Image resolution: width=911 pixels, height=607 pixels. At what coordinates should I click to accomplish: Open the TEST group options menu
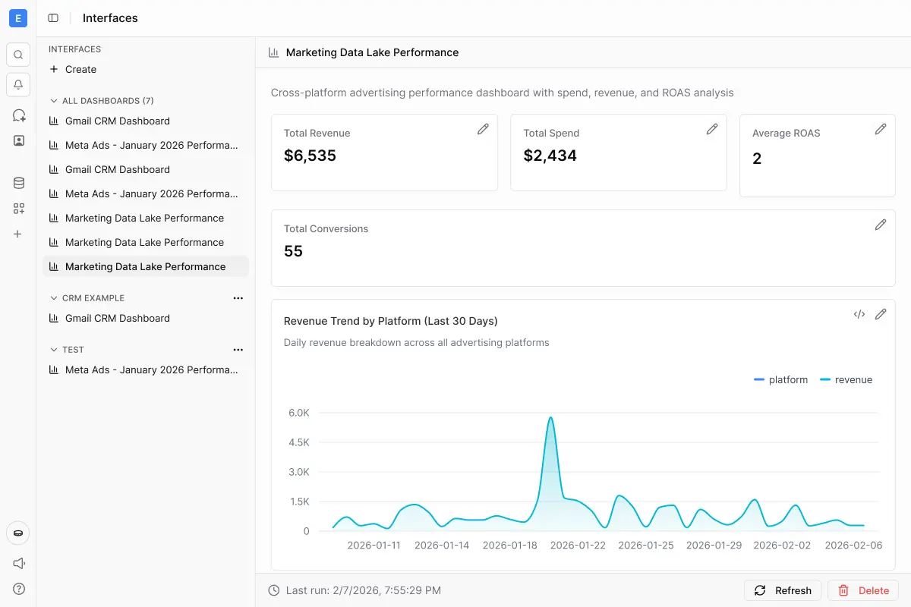(238, 349)
